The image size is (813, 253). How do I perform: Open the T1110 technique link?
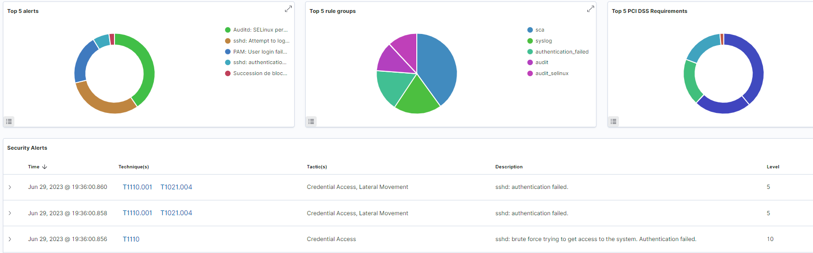coord(131,239)
